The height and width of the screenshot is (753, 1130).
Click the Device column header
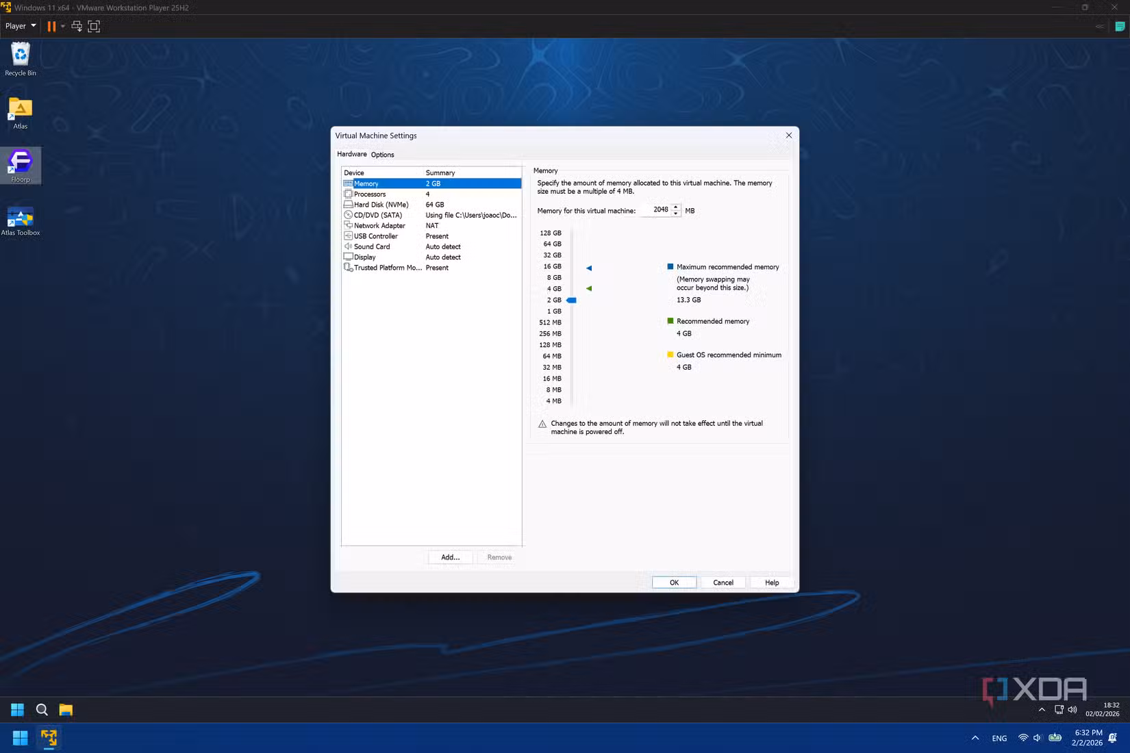(382, 173)
